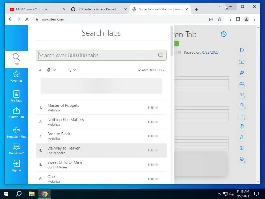Open Stairway to Heaven by Led Zeppelin
This screenshot has height=199, width=265.
101,150
